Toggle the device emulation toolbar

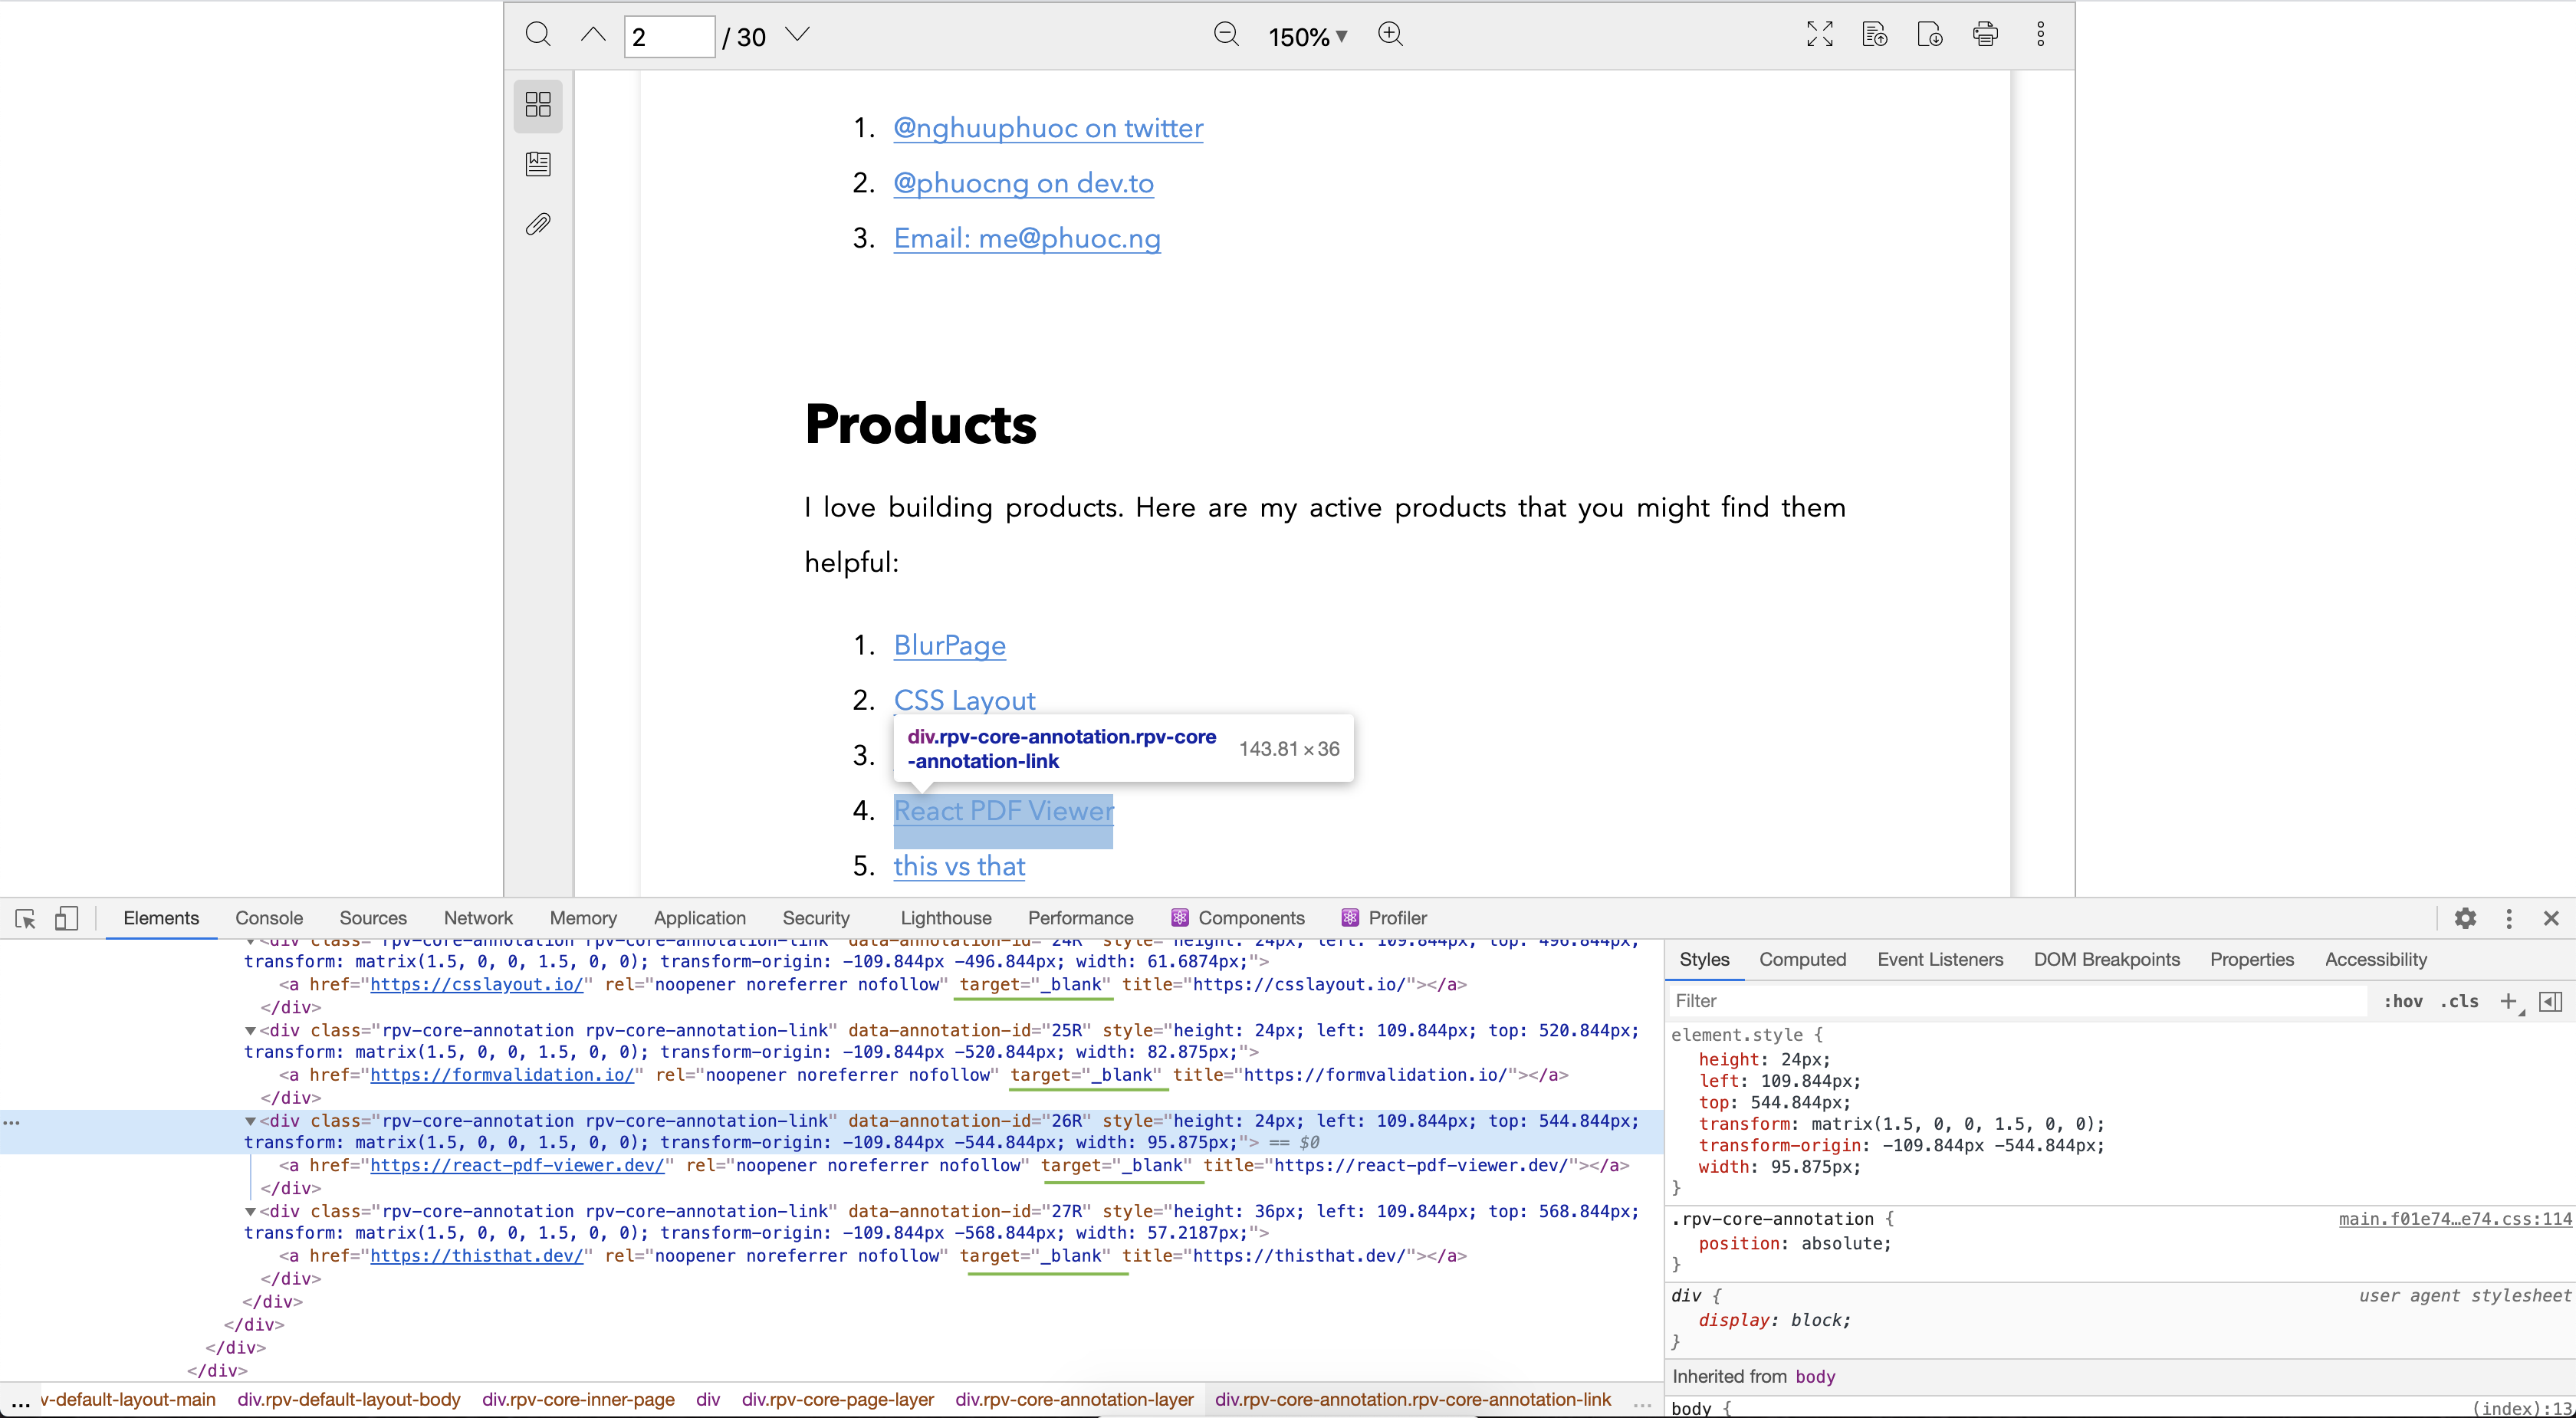pyautogui.click(x=66, y=918)
